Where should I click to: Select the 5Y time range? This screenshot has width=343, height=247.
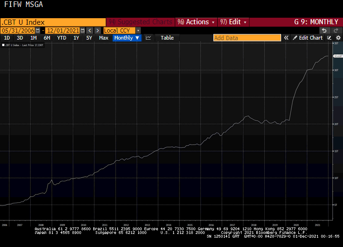pyautogui.click(x=89, y=38)
